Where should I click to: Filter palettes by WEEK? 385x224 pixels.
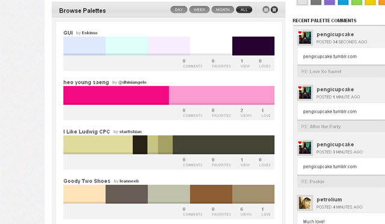click(199, 10)
